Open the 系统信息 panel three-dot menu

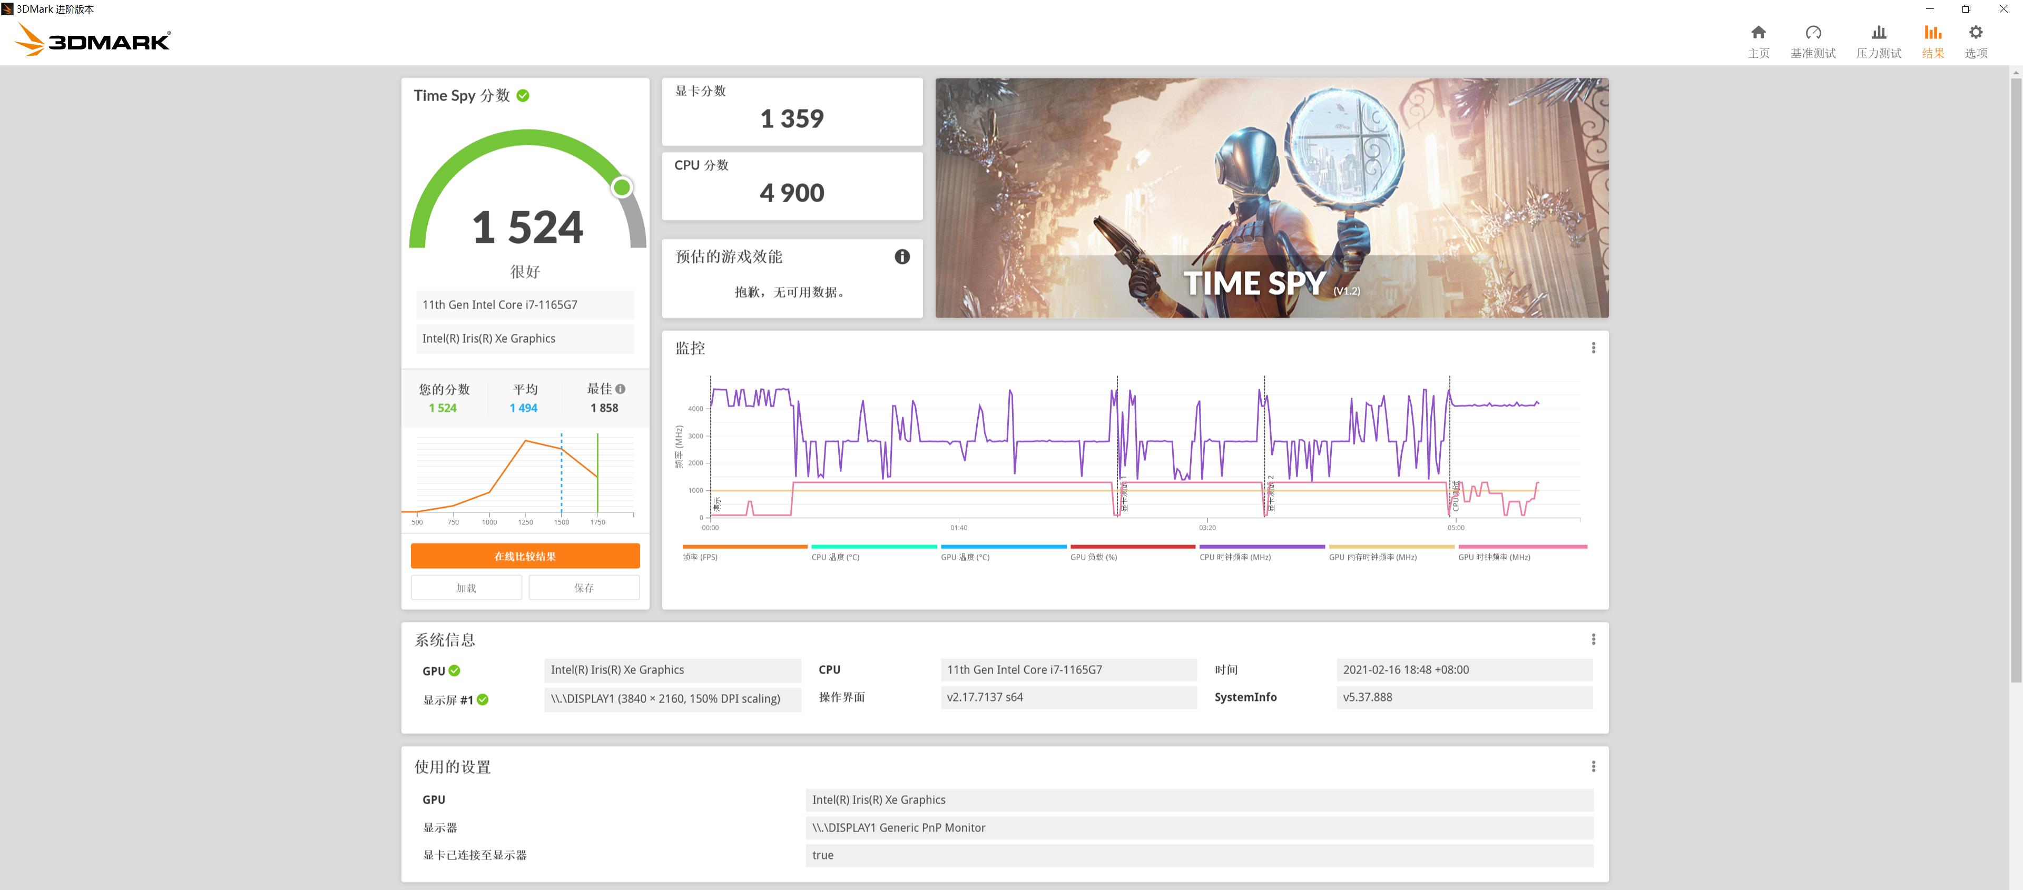(1593, 640)
